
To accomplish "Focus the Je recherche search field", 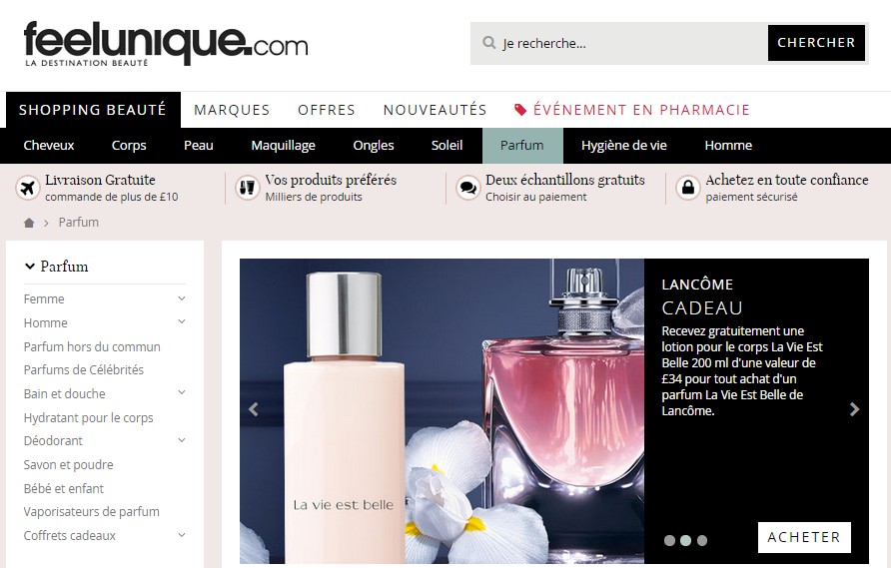I will pyautogui.click(x=630, y=43).
